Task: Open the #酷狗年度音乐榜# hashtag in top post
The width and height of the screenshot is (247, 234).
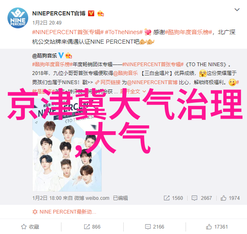Action: point(188,32)
